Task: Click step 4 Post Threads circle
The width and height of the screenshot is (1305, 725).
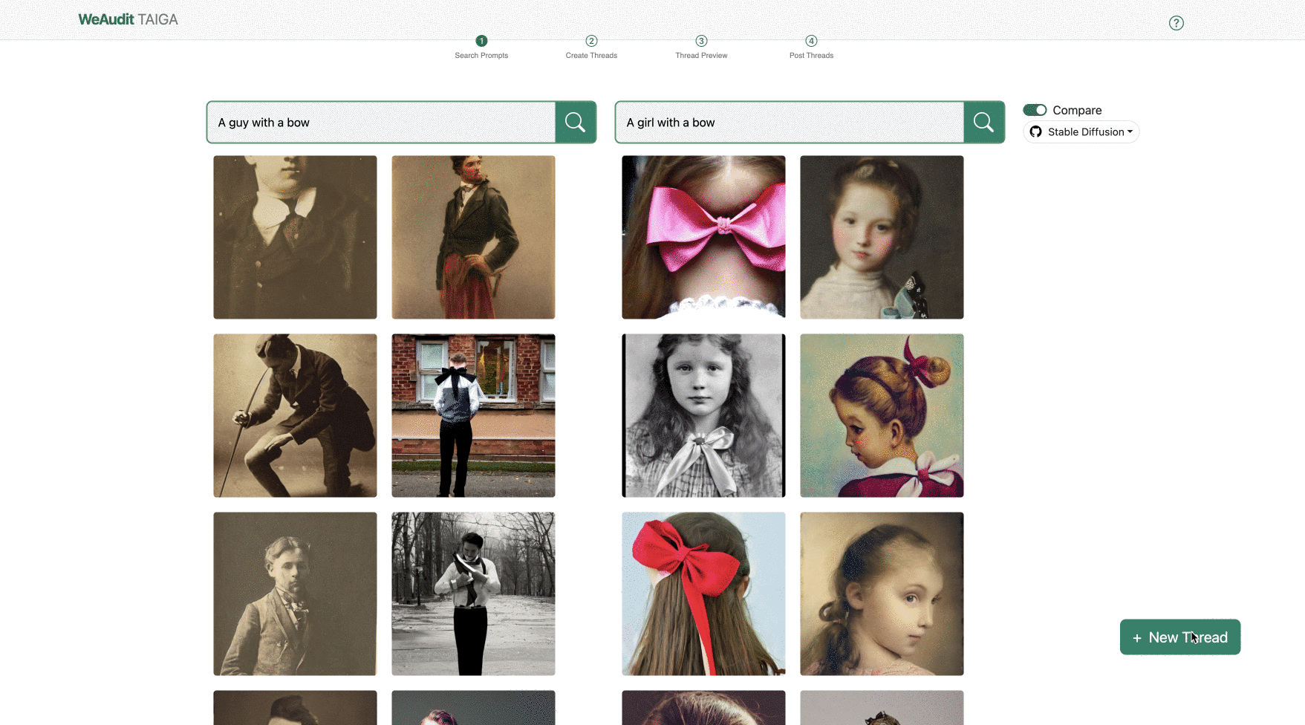Action: (x=811, y=41)
